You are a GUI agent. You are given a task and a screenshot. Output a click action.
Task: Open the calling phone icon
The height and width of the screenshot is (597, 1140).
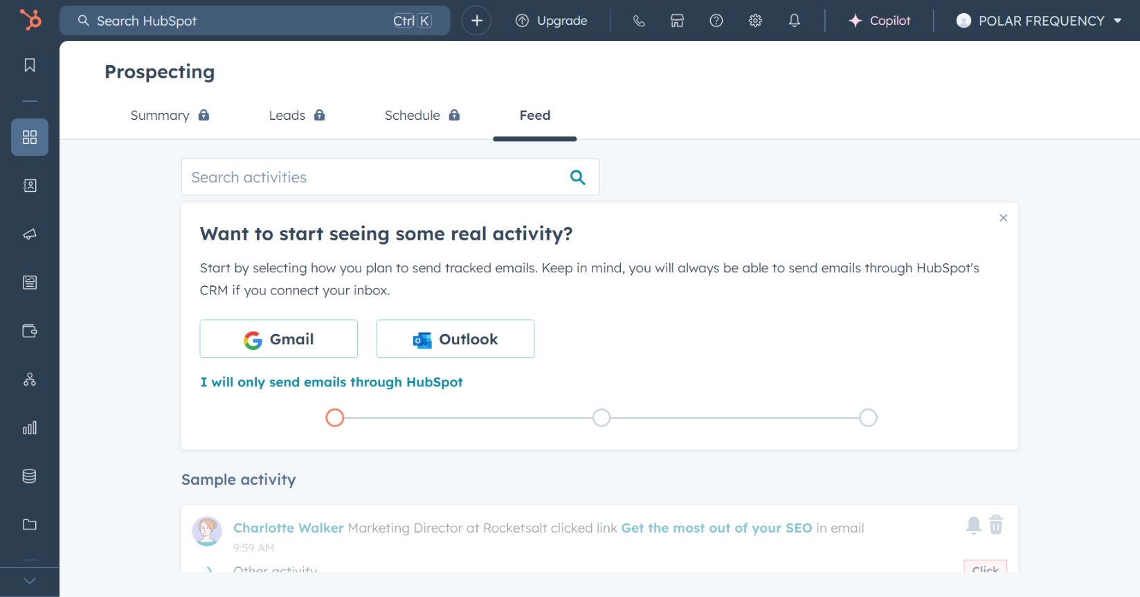click(x=639, y=21)
